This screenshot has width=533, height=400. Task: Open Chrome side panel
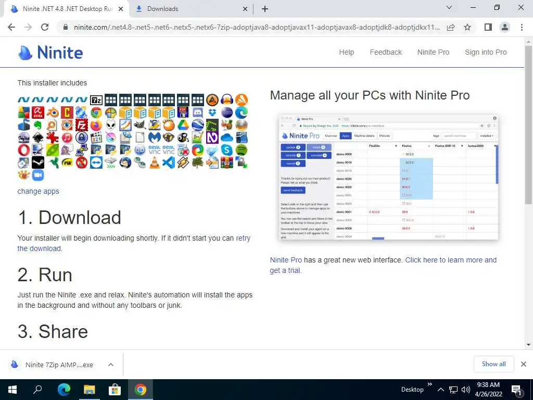point(488,27)
